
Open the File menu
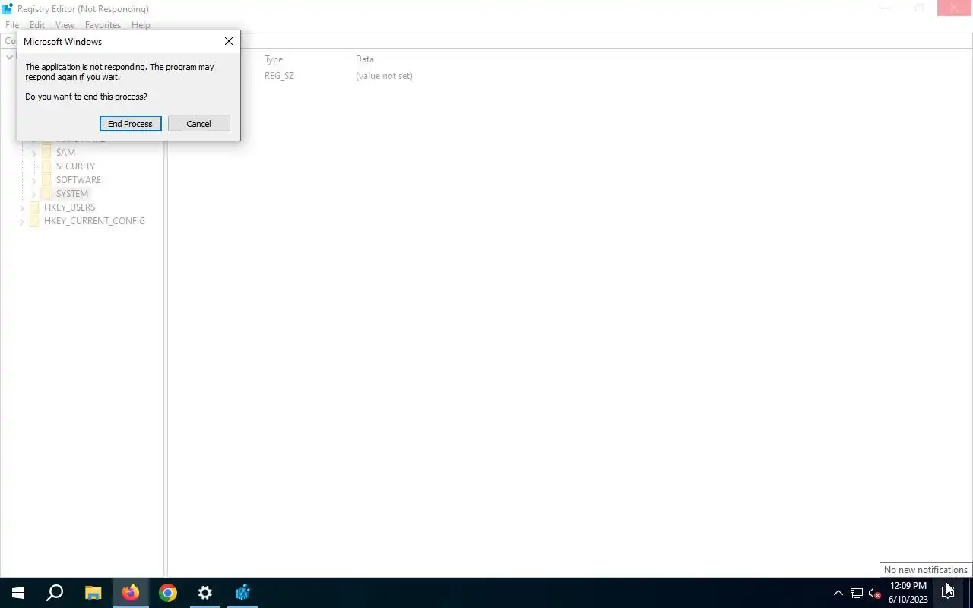click(x=12, y=25)
